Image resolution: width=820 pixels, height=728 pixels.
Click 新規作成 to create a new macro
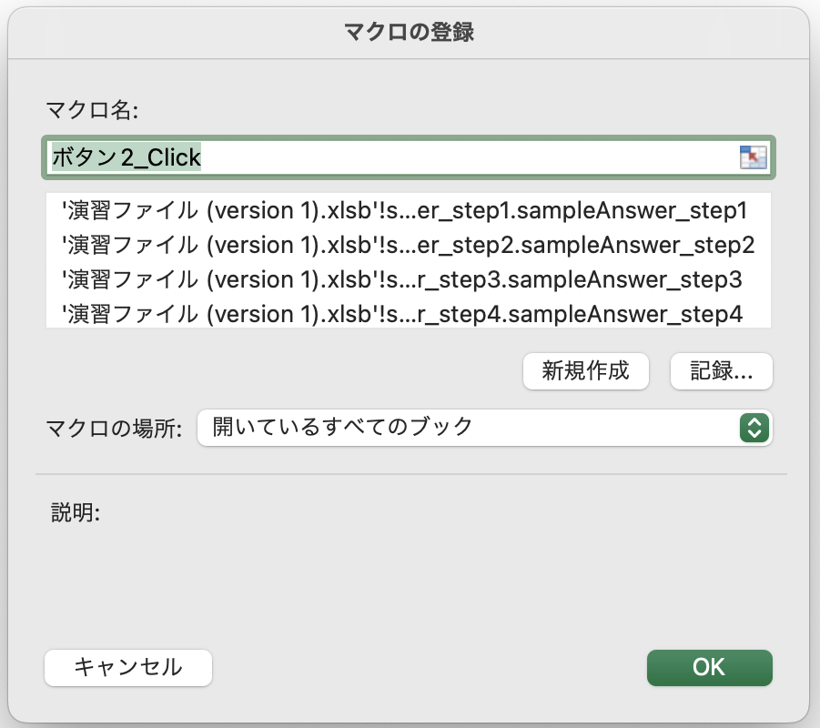[586, 371]
